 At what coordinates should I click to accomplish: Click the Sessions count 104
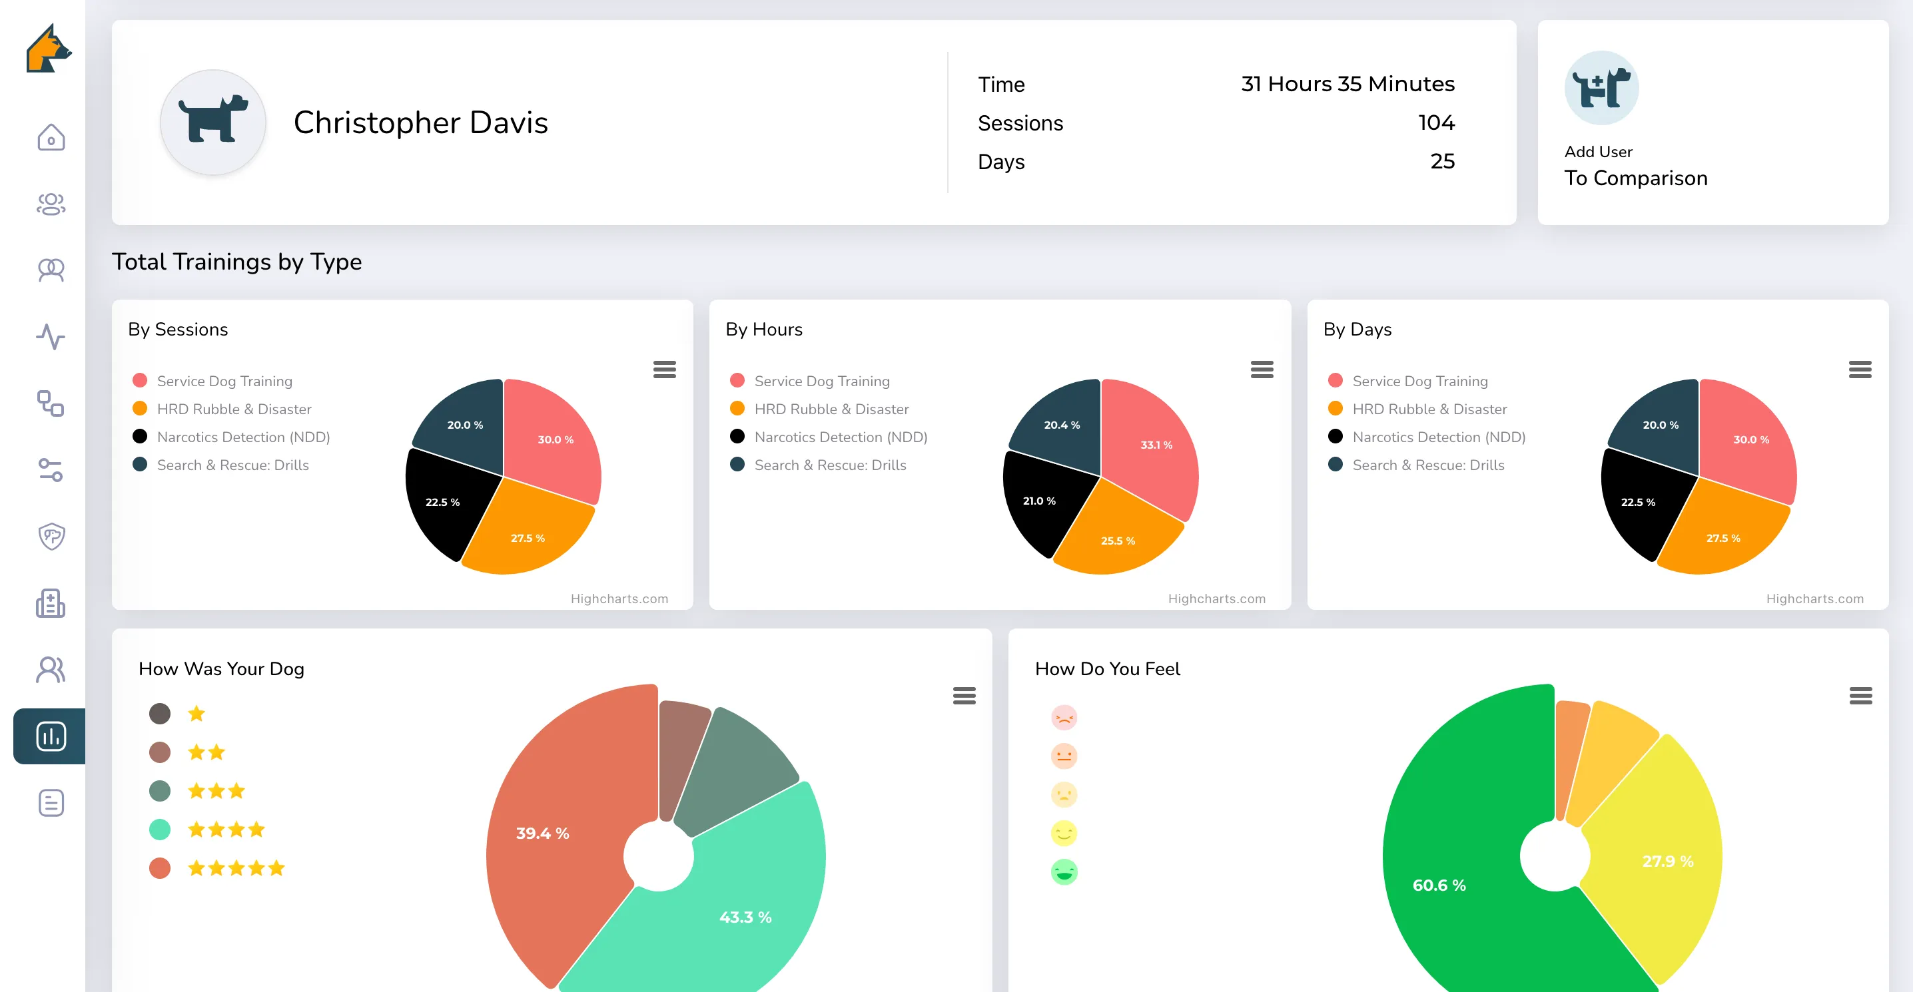click(x=1435, y=123)
